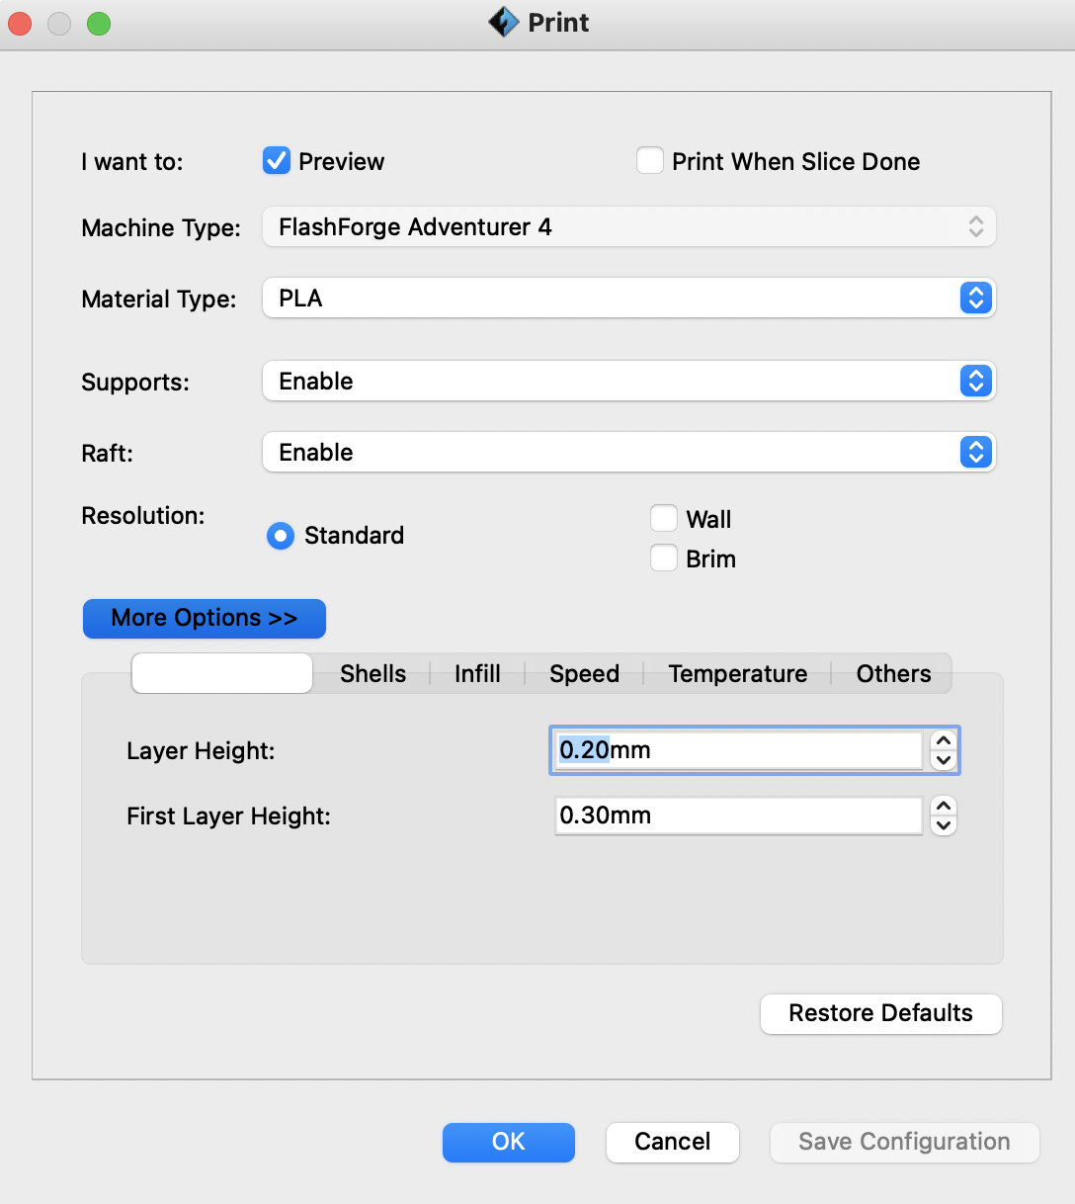Check the Wall checkbox
1075x1204 pixels.
click(x=664, y=518)
